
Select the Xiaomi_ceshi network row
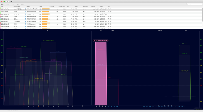click(x=101, y=15)
